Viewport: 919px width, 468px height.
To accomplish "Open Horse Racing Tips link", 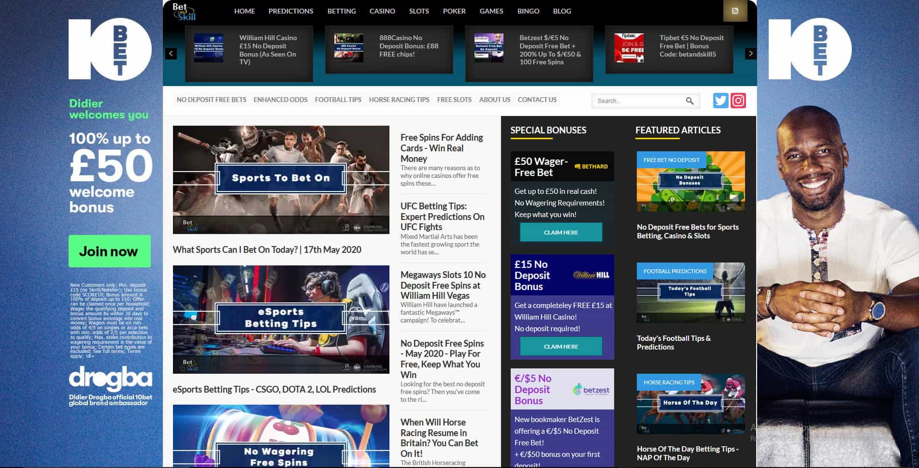I will point(399,100).
